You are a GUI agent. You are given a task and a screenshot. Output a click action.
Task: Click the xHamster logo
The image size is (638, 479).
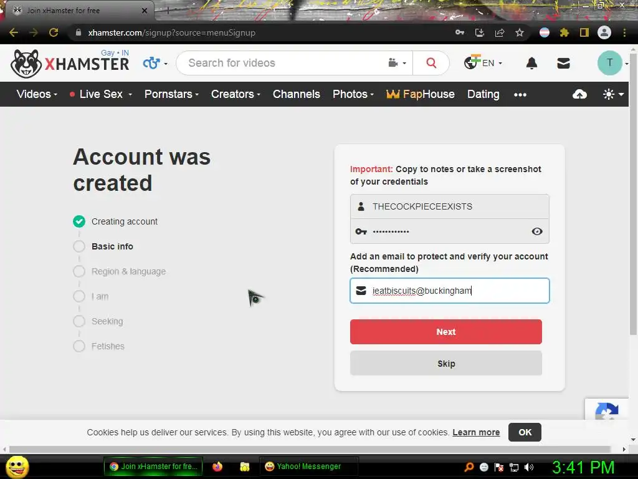click(x=70, y=64)
